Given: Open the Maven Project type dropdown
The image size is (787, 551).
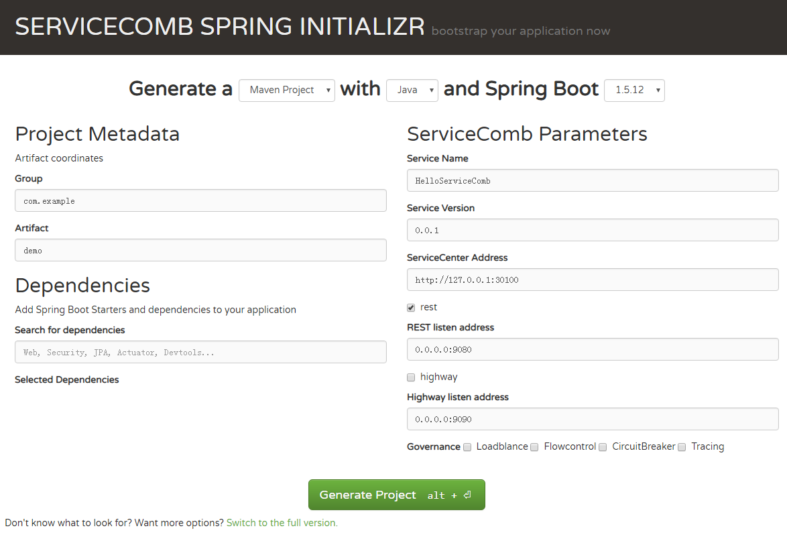Looking at the screenshot, I should [286, 90].
